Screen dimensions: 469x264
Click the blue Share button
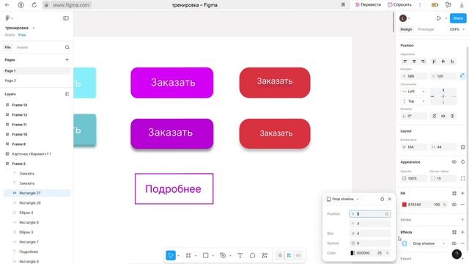tap(458, 18)
